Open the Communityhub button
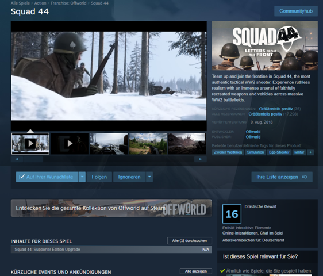The height and width of the screenshot is (276, 323). [296, 11]
